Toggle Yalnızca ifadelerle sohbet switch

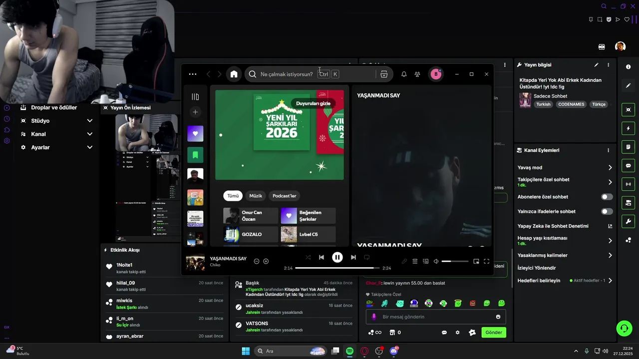pyautogui.click(x=607, y=211)
